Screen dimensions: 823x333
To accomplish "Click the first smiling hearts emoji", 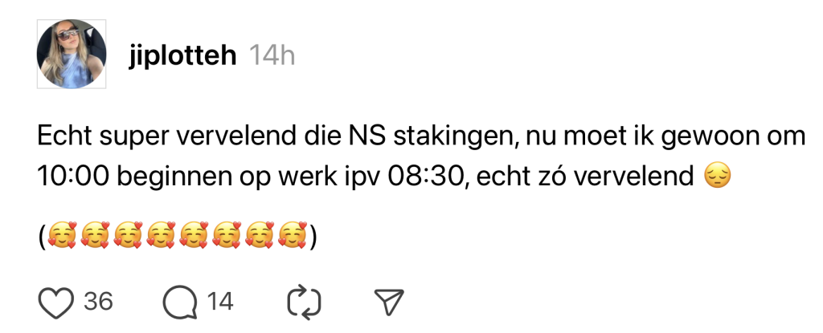I will coord(62,236).
